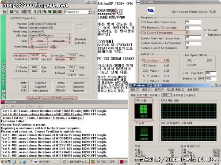Launch Internet Explorer from quick launch
221x165 pixels.
click(x=25, y=162)
